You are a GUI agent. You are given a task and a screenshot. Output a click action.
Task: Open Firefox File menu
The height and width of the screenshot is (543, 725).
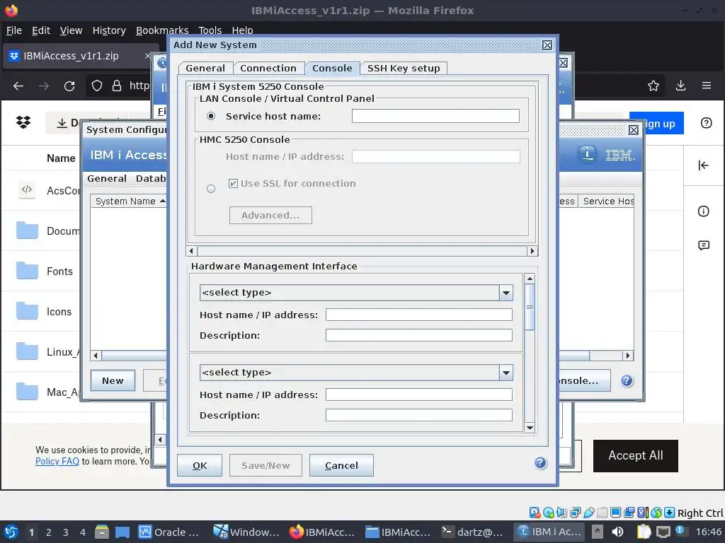pos(14,30)
